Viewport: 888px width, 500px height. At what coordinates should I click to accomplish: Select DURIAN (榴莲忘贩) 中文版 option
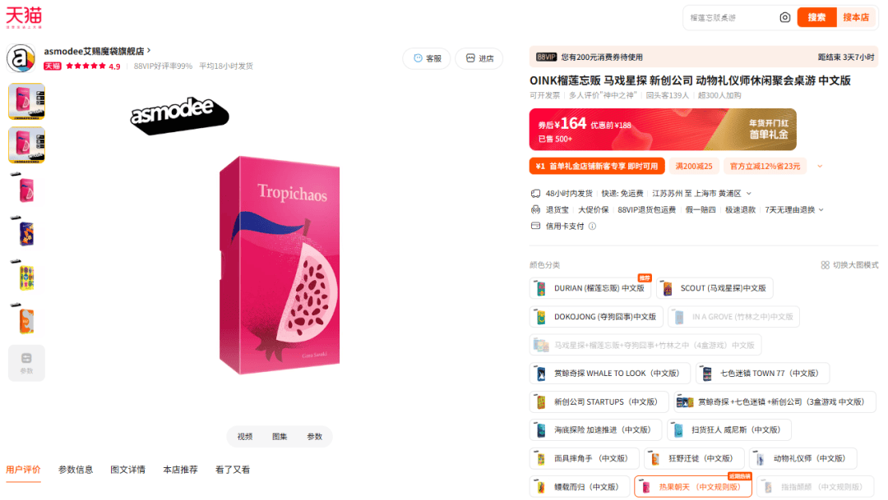[x=590, y=288]
